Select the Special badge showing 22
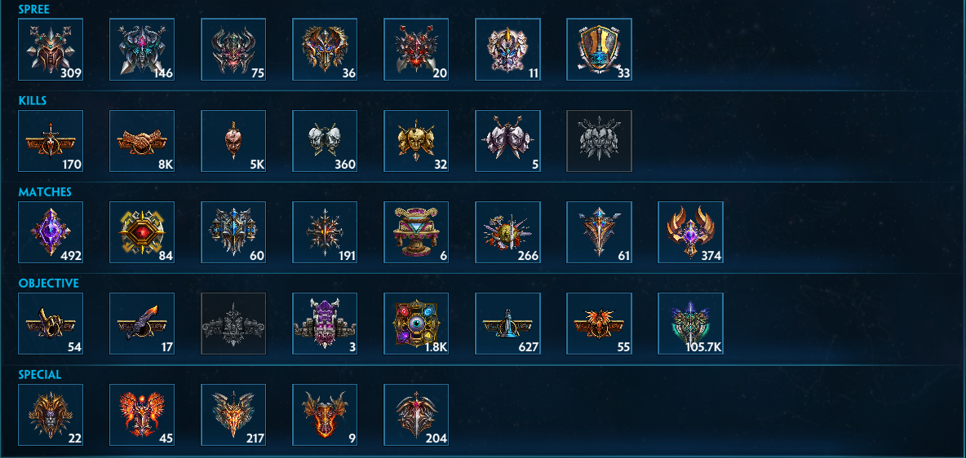 51,415
